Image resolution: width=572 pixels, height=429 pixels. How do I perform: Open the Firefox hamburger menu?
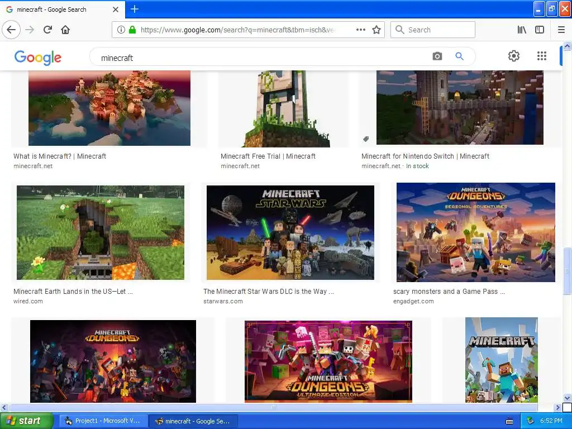(561, 30)
